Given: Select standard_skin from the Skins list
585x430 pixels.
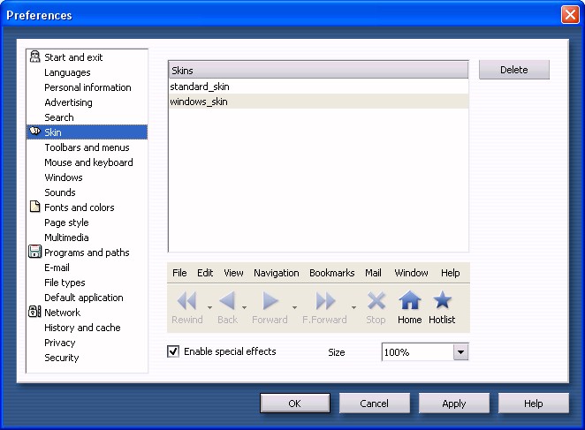Looking at the screenshot, I should [x=200, y=87].
